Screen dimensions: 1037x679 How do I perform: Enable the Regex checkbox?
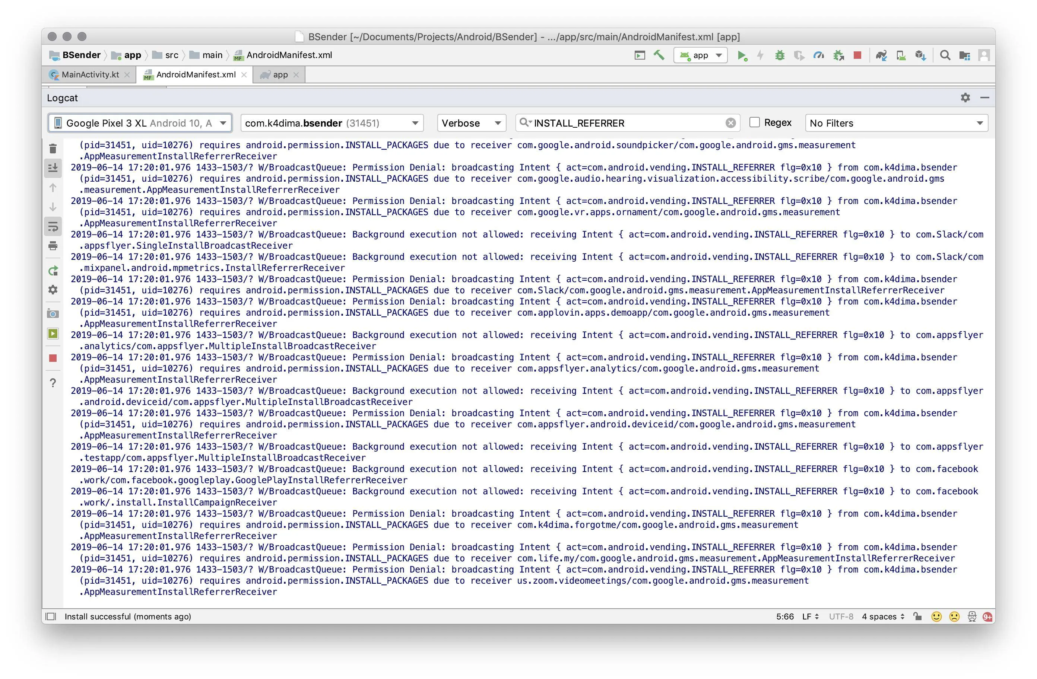tap(754, 122)
